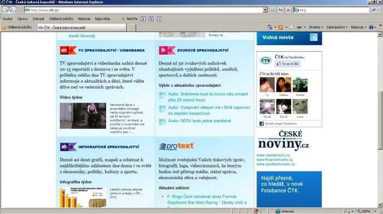Click the Read mail icon in command bar
The image size is (383, 214).
292,27
